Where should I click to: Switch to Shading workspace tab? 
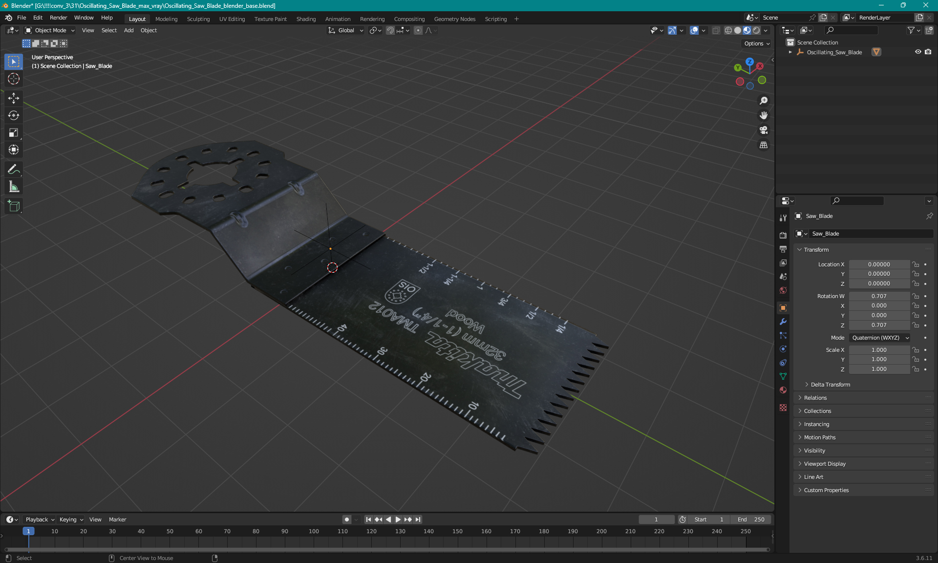coord(306,19)
